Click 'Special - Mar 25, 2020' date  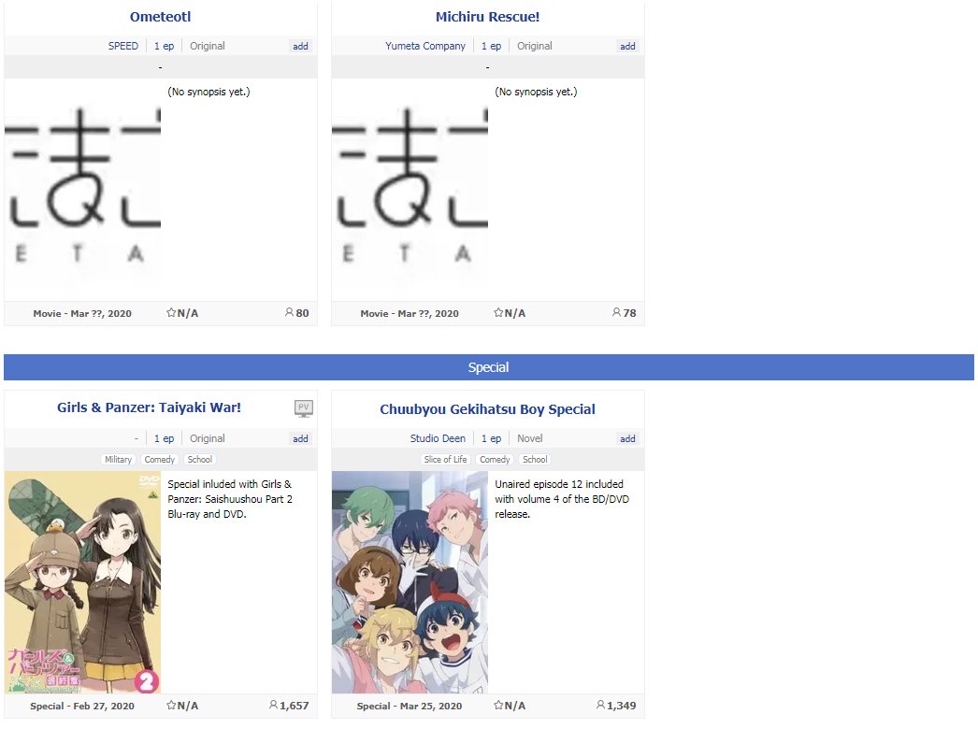pyautogui.click(x=410, y=707)
